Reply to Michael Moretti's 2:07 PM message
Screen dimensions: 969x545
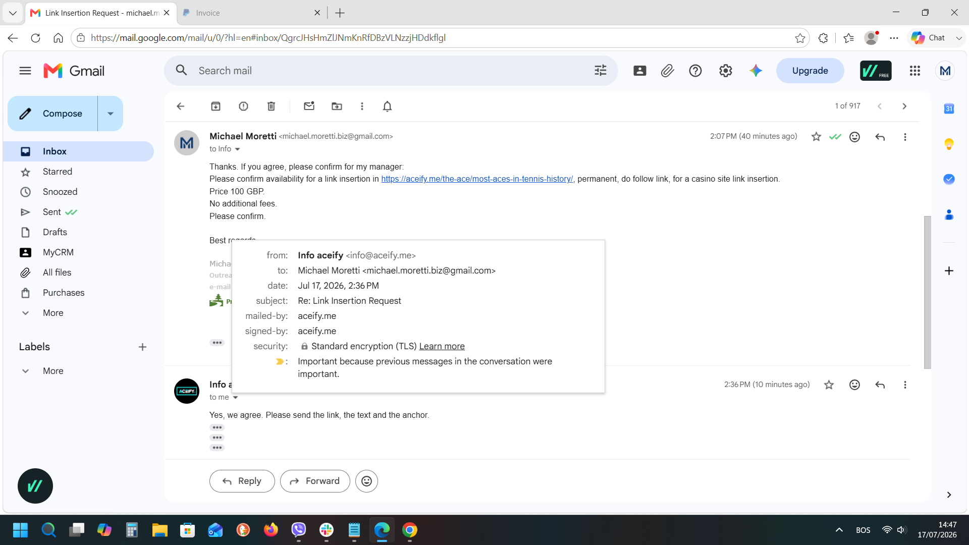coord(880,137)
